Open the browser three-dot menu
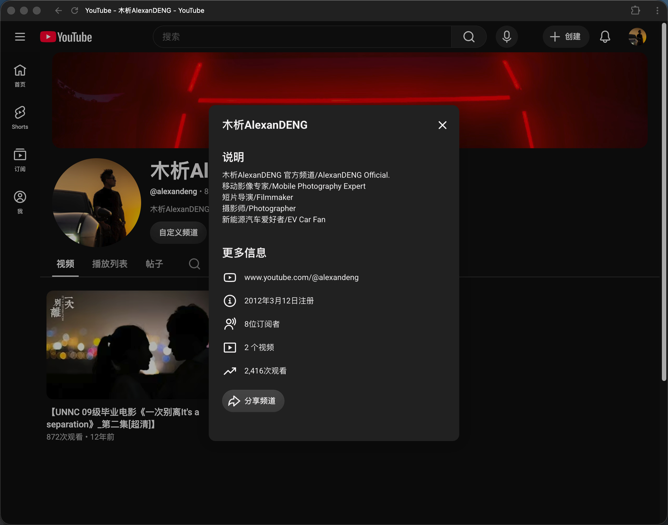The width and height of the screenshot is (668, 525). point(657,11)
